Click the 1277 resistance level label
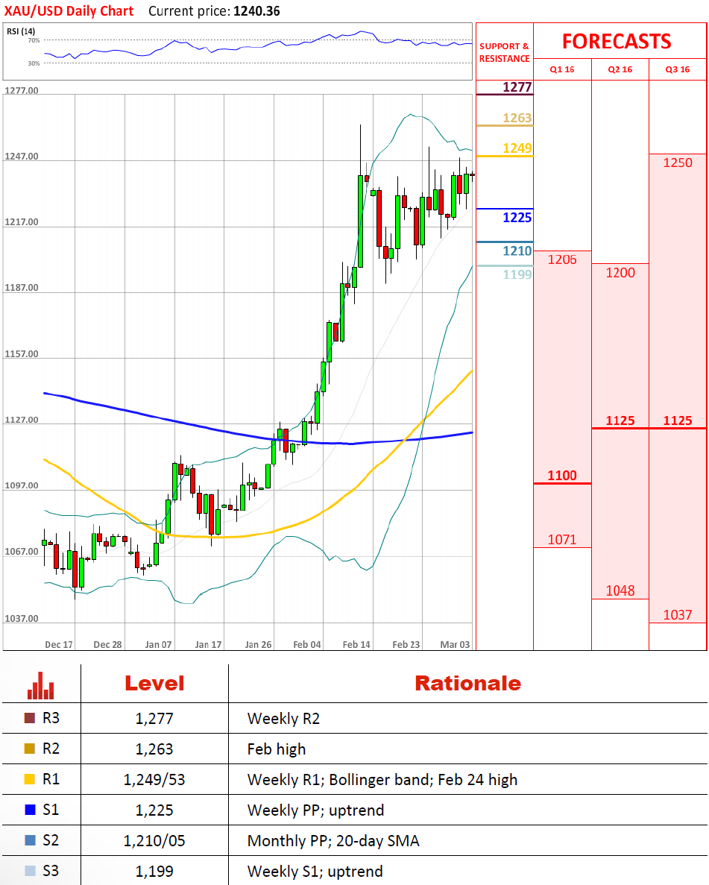Screen dimensions: 709x885 tap(517, 87)
